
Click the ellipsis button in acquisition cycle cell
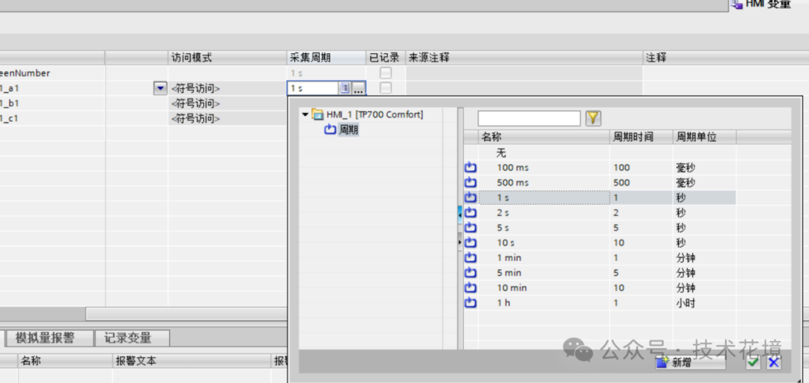pos(359,88)
